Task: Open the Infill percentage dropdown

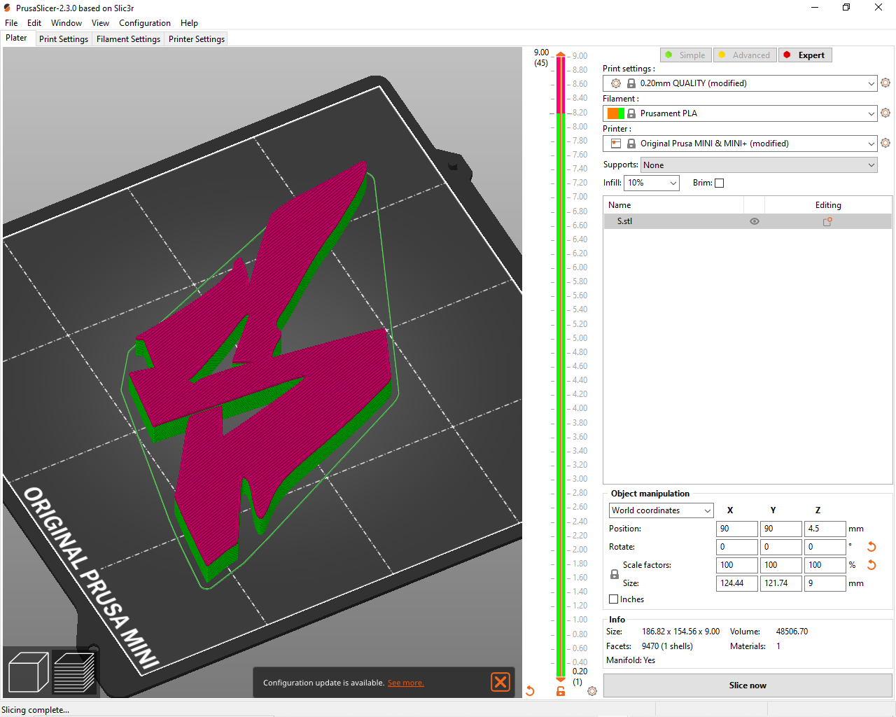Action: (652, 183)
